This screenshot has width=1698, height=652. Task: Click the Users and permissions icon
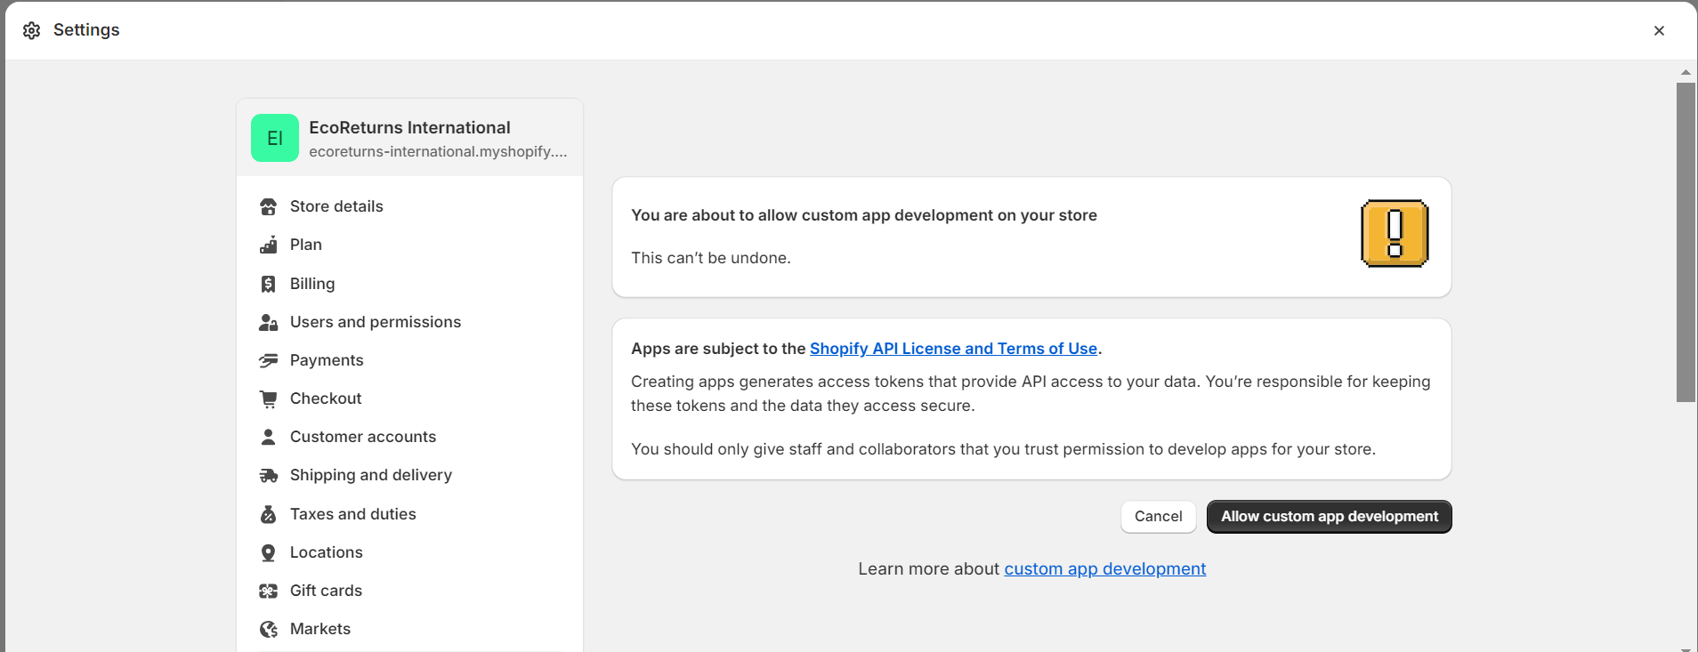(268, 322)
